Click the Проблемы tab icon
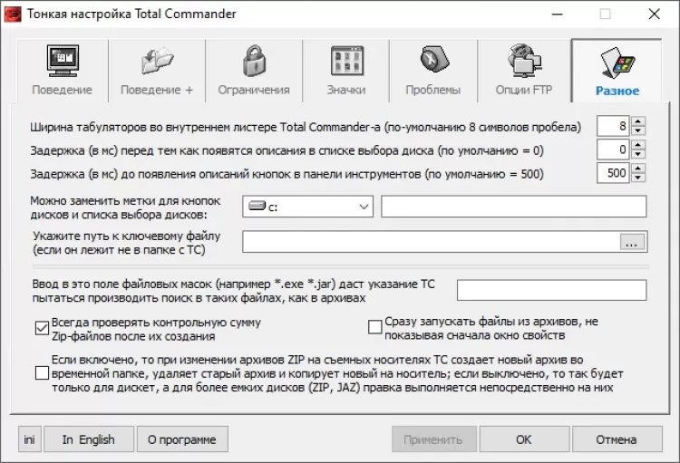 (432, 62)
